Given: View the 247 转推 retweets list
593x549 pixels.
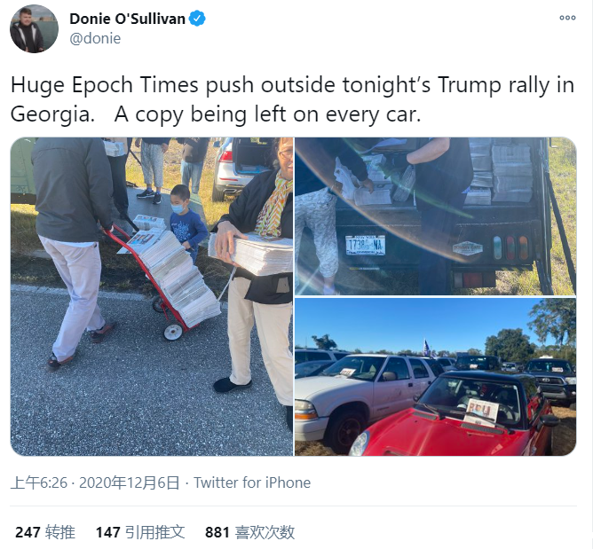Looking at the screenshot, I should point(45,532).
